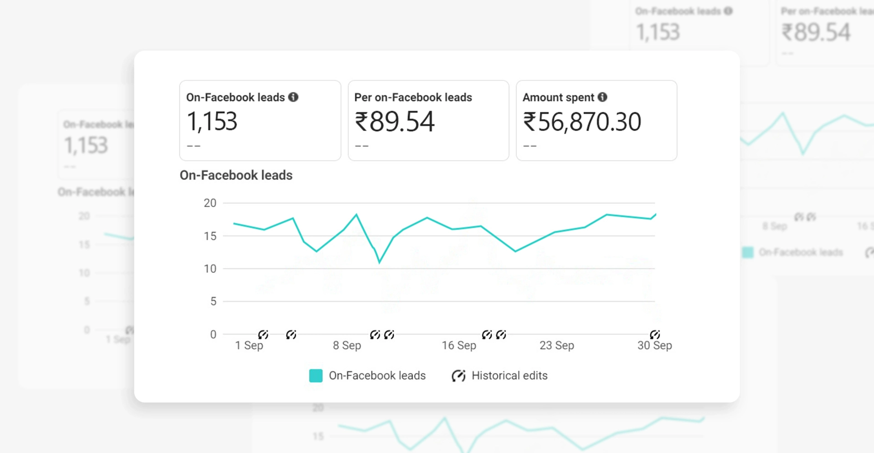Click the 30 Sep axis label

655,346
